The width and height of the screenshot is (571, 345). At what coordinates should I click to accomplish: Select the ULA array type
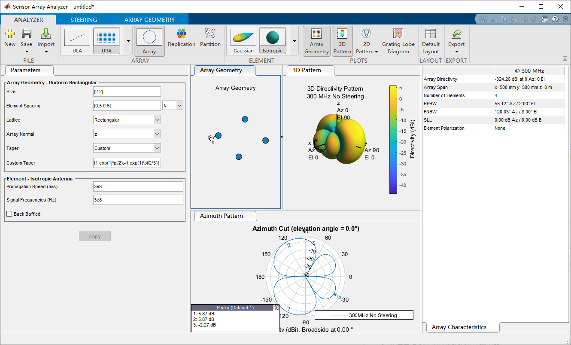[77, 41]
